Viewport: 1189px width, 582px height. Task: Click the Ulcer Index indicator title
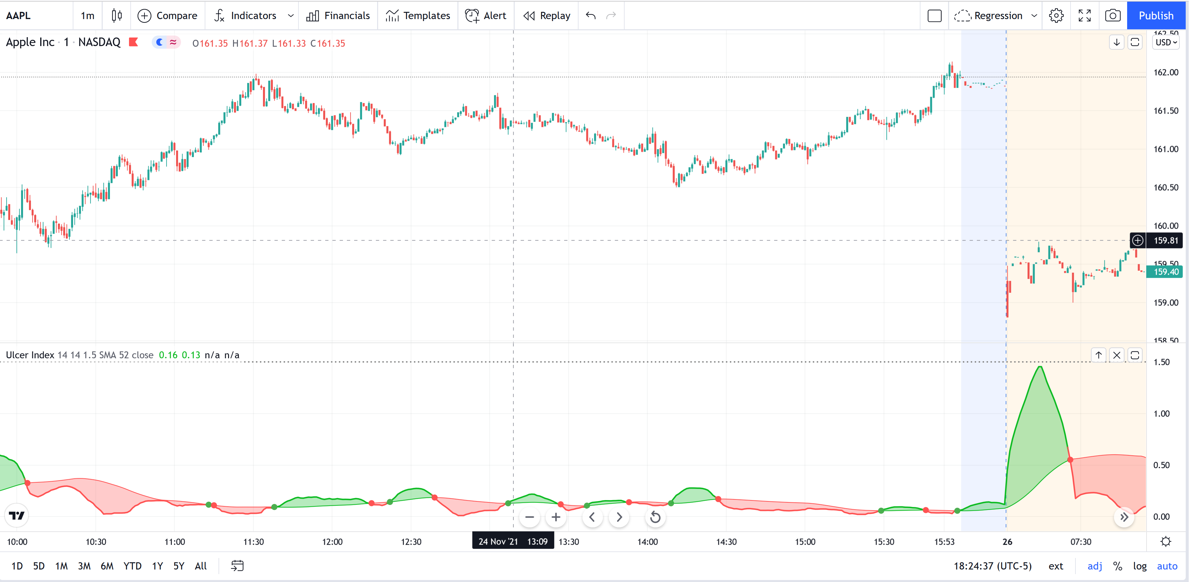point(30,355)
